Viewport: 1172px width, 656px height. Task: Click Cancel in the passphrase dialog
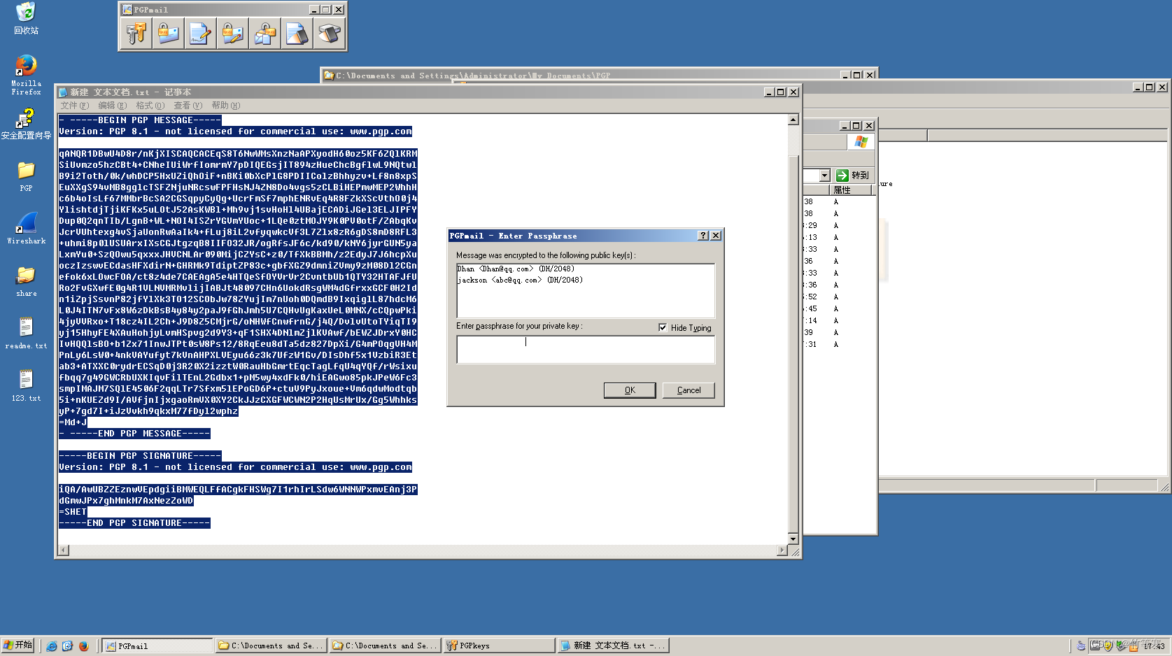click(689, 390)
